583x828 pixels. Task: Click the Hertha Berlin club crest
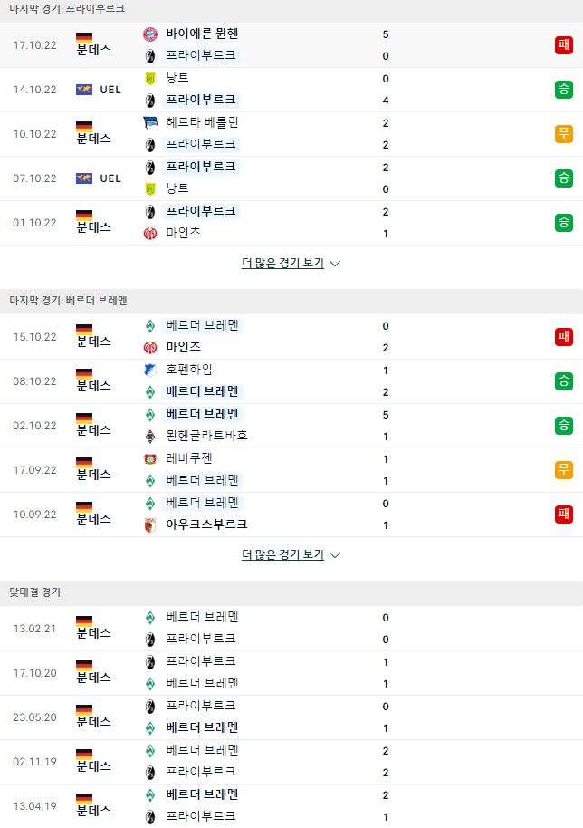coord(150,123)
